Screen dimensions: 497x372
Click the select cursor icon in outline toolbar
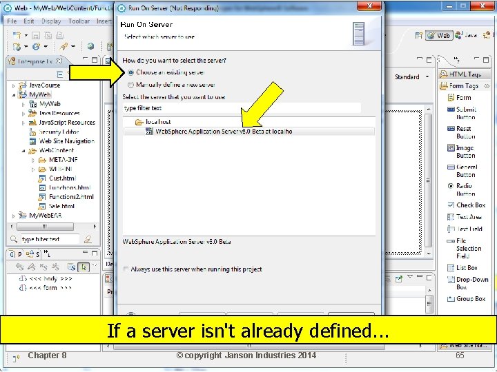tap(84, 267)
